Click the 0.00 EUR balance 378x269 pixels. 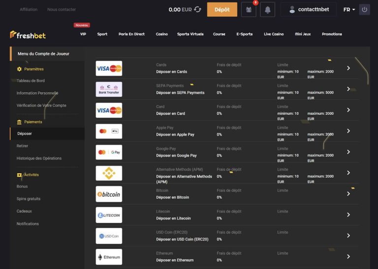click(x=180, y=10)
